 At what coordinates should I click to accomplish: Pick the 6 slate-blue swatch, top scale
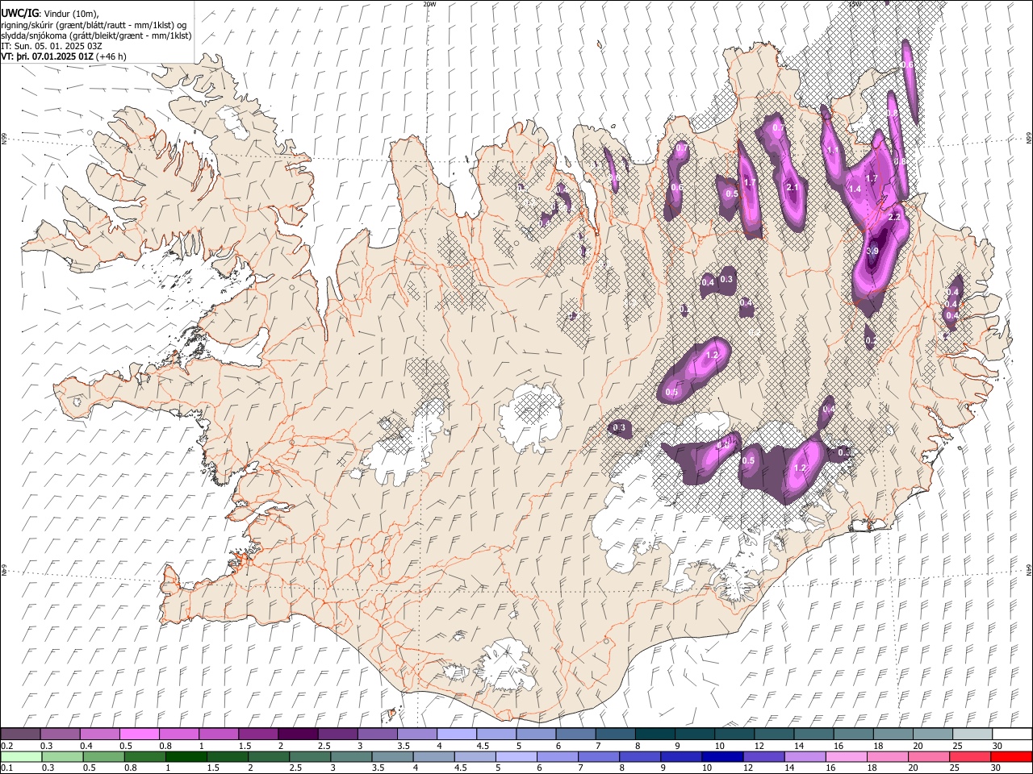point(575,734)
